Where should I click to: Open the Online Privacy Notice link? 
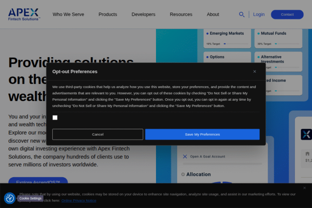pyautogui.click(x=79, y=200)
